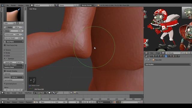Open the Help menu
The image size is (192, 108).
(x=27, y=5)
